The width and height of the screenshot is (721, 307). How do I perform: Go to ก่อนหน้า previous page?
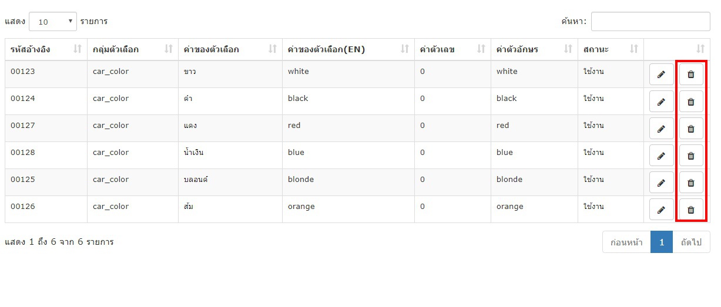626,242
